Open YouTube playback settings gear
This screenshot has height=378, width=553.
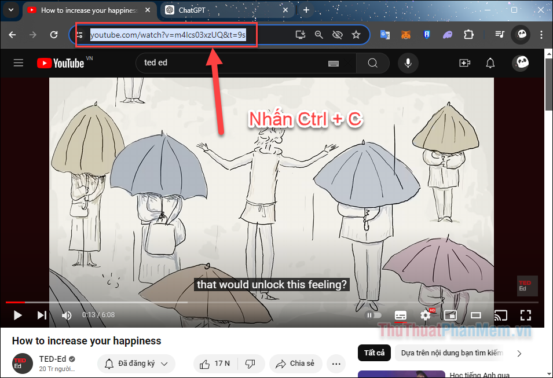click(426, 315)
